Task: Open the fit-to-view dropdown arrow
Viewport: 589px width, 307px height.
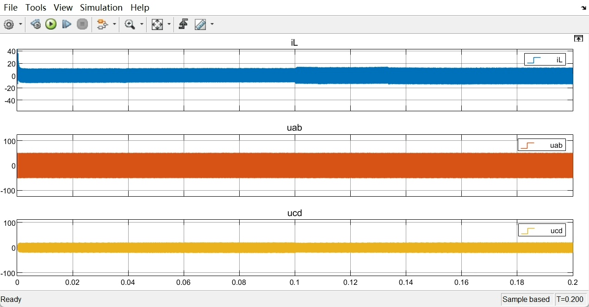Action: (169, 24)
